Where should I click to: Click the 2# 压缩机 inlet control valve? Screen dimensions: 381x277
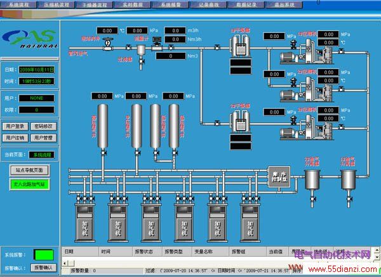tap(294, 82)
